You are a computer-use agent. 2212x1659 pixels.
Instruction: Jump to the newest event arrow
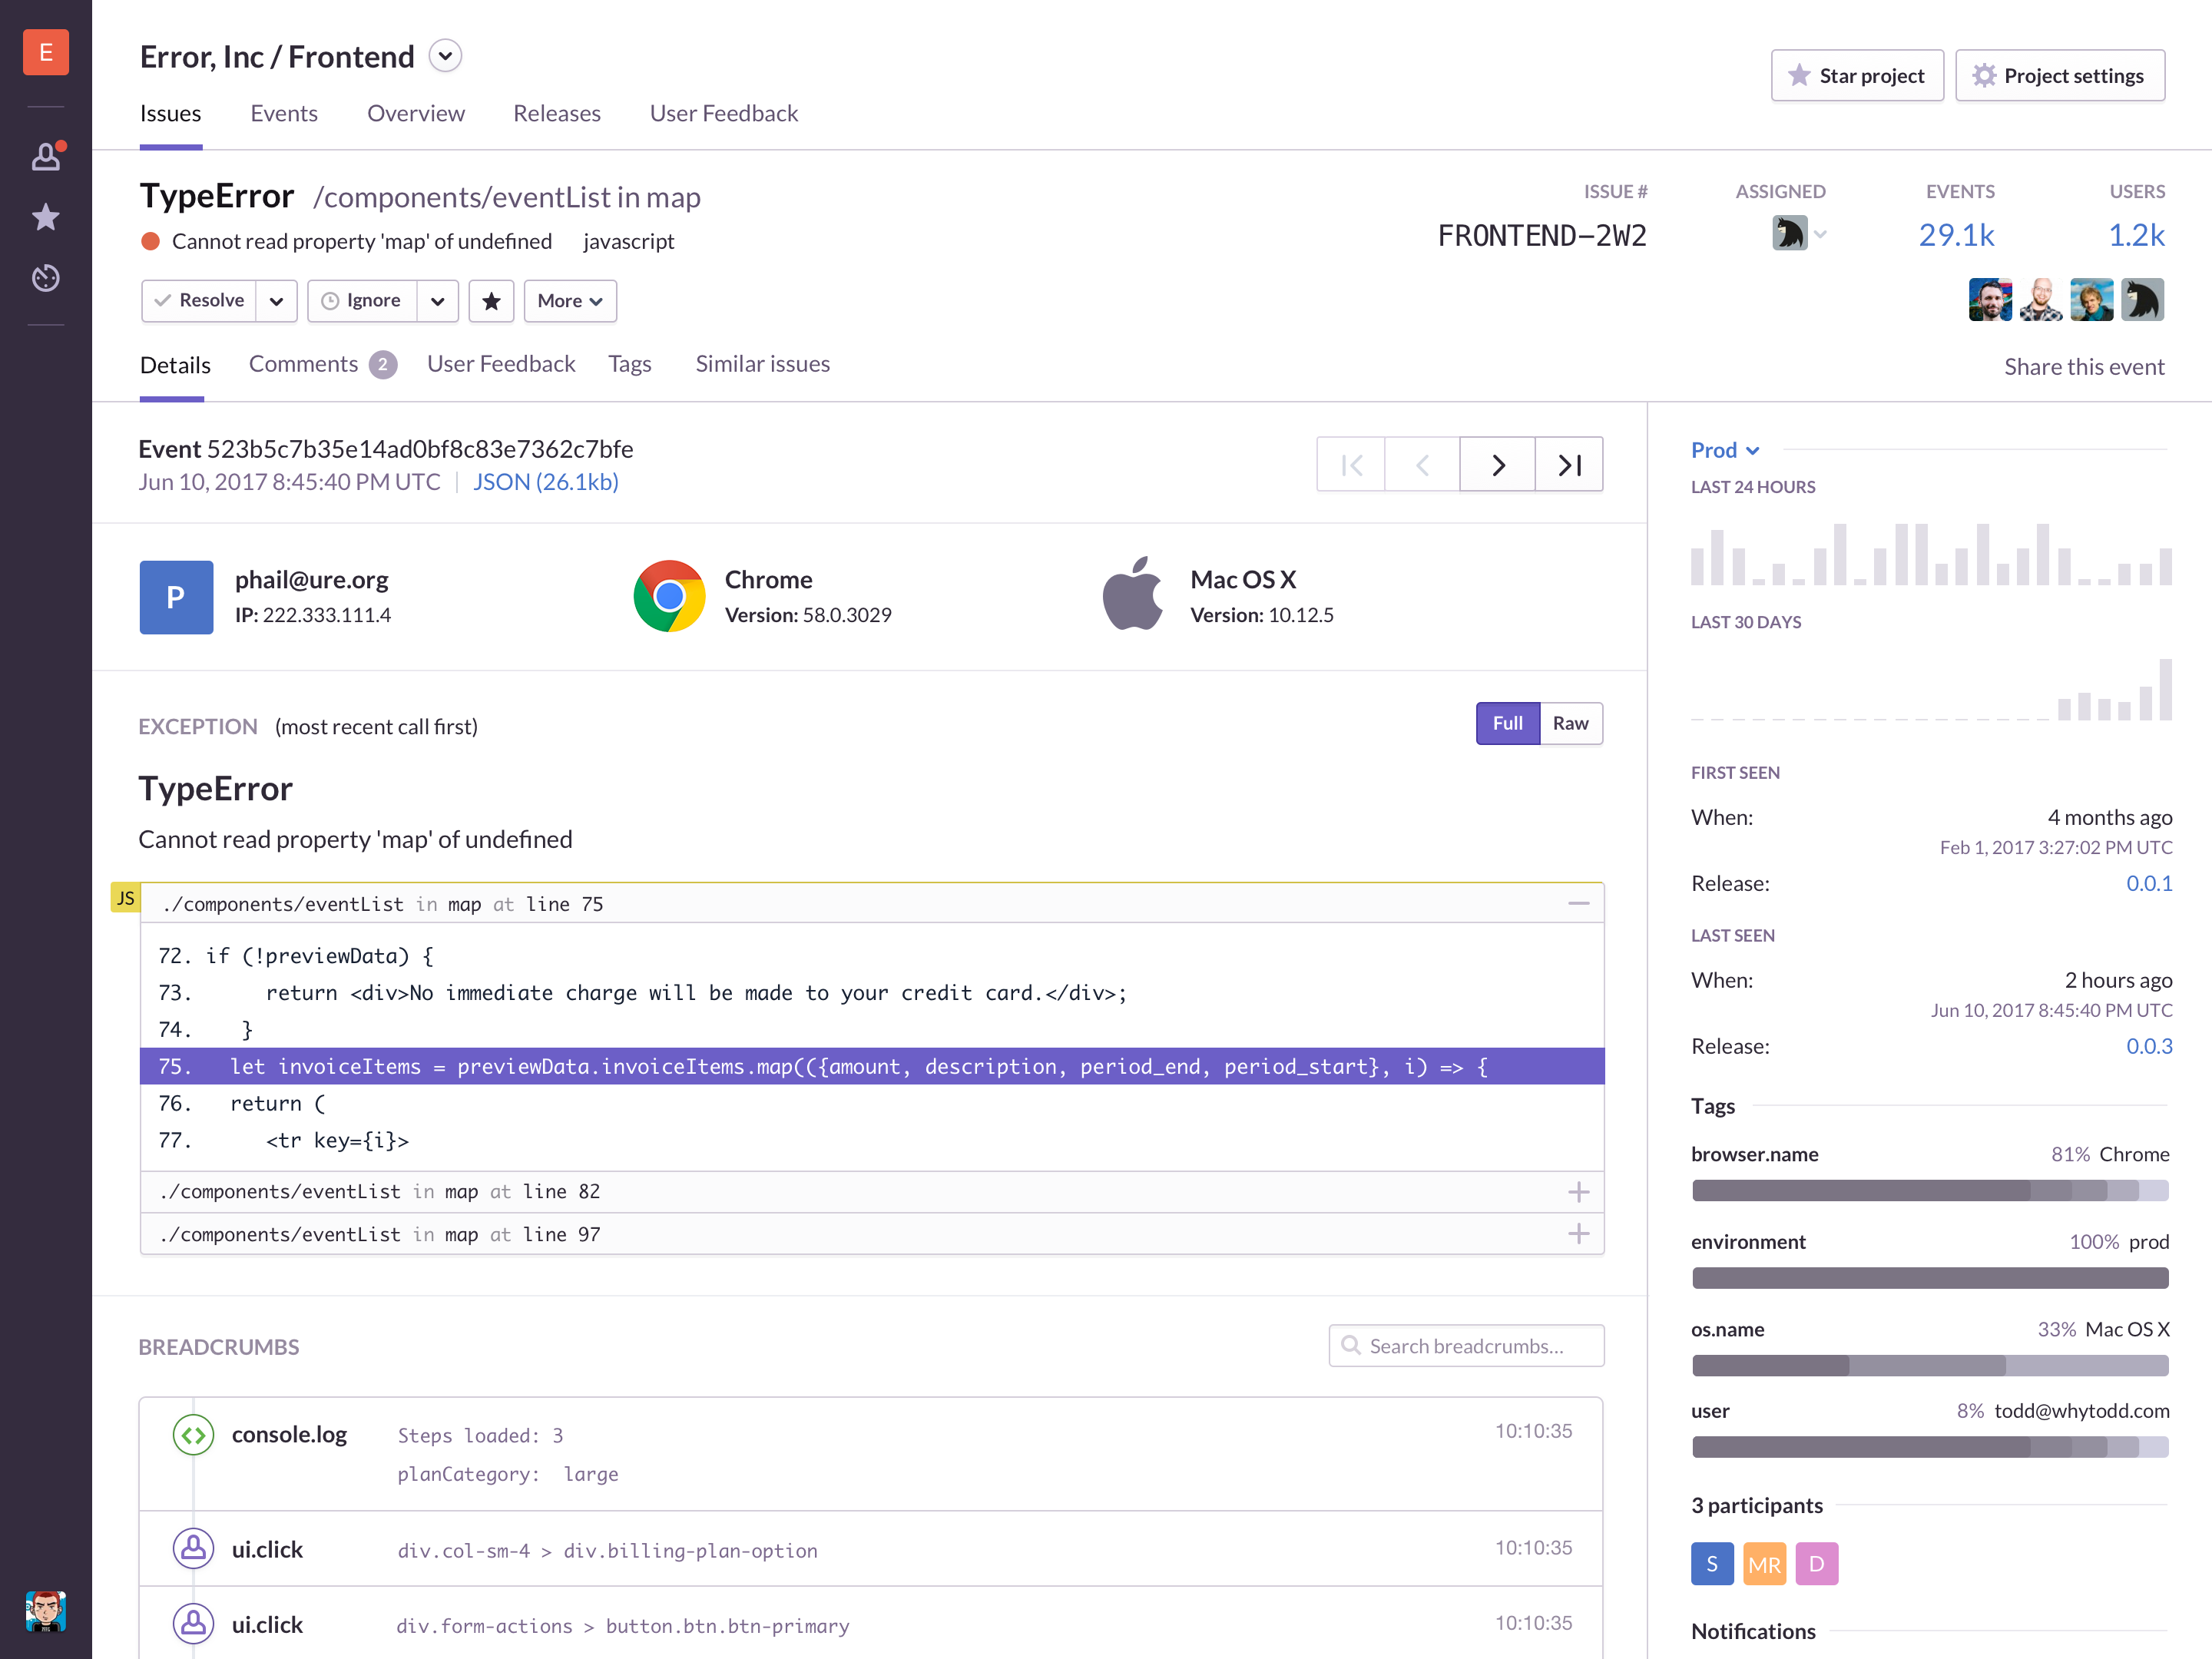pos(1569,464)
